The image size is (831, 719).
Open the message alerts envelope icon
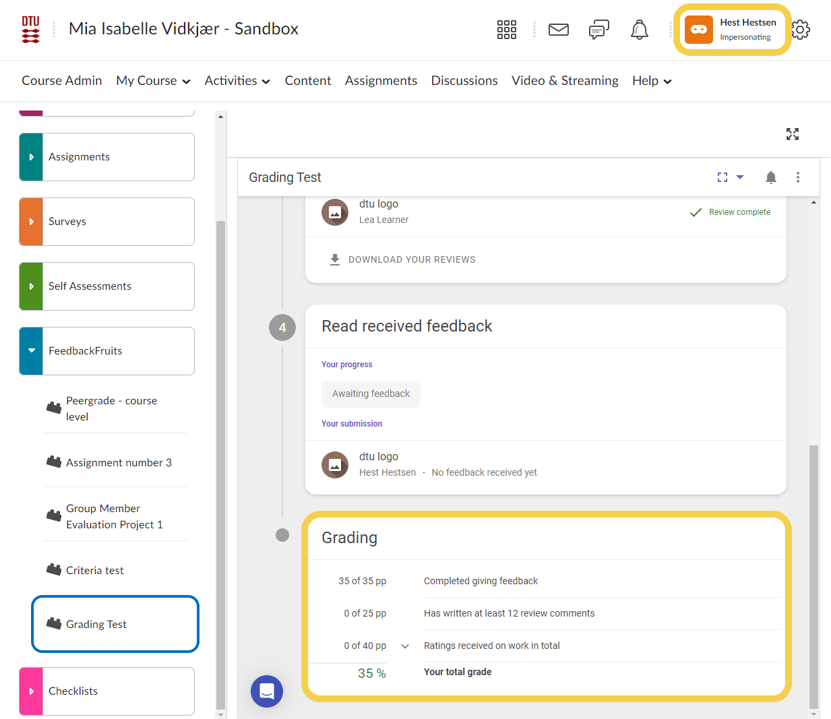coord(558,30)
